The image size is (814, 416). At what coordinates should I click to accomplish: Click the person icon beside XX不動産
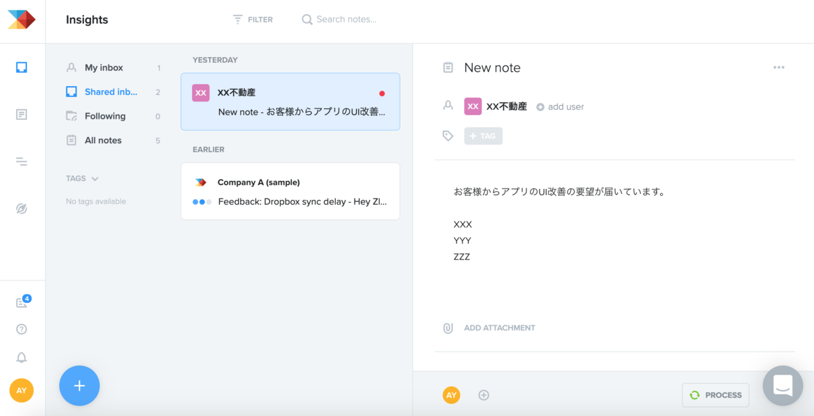[448, 106]
